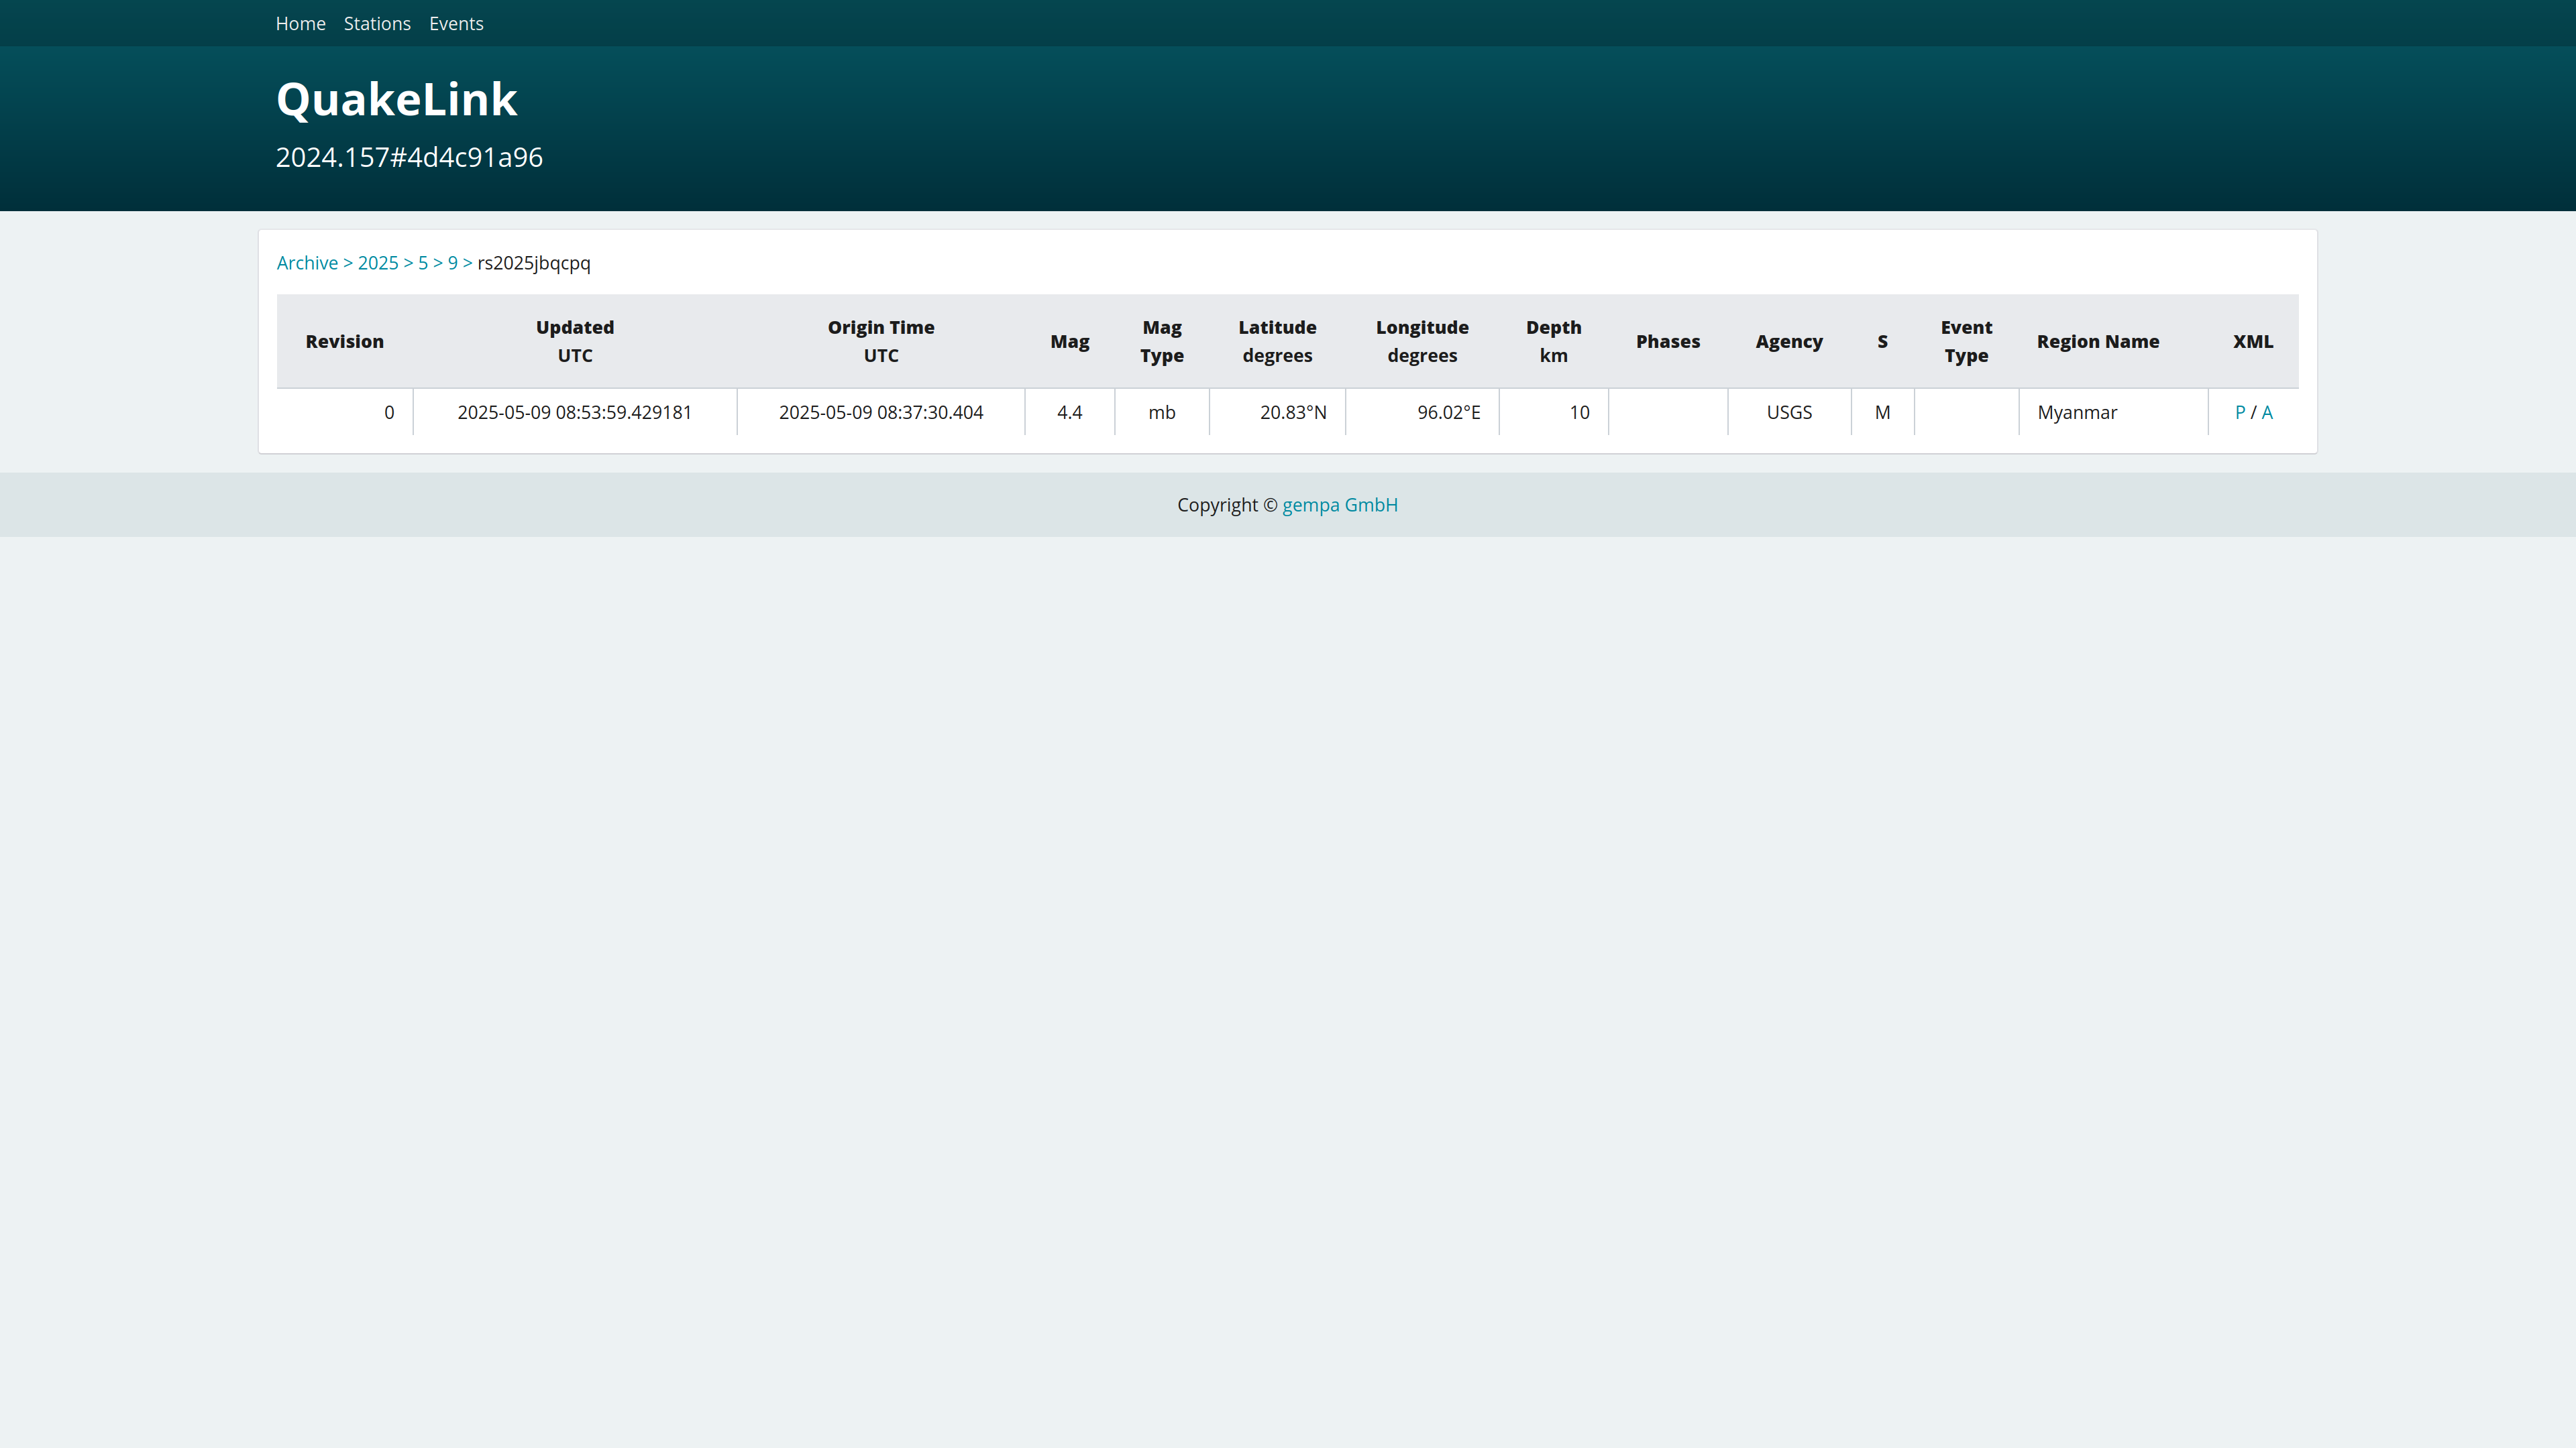Click the S status column header
Viewport: 2576px width, 1448px height.
(x=1882, y=341)
